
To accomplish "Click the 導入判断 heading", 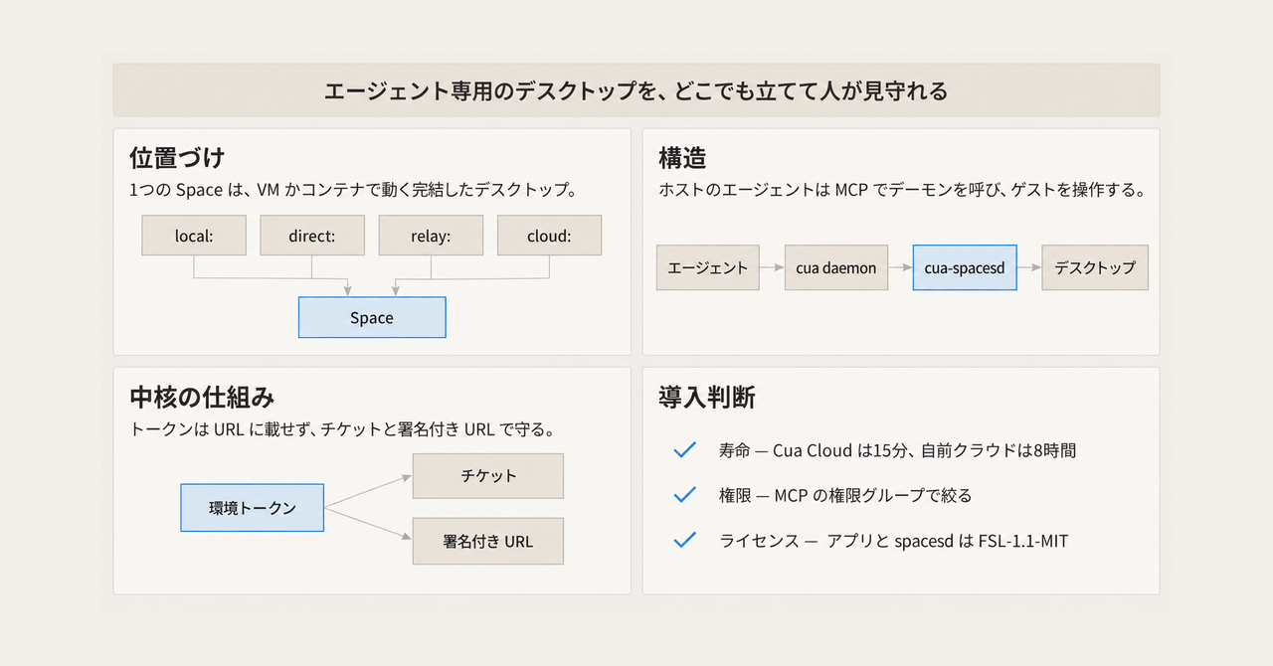I will point(707,398).
